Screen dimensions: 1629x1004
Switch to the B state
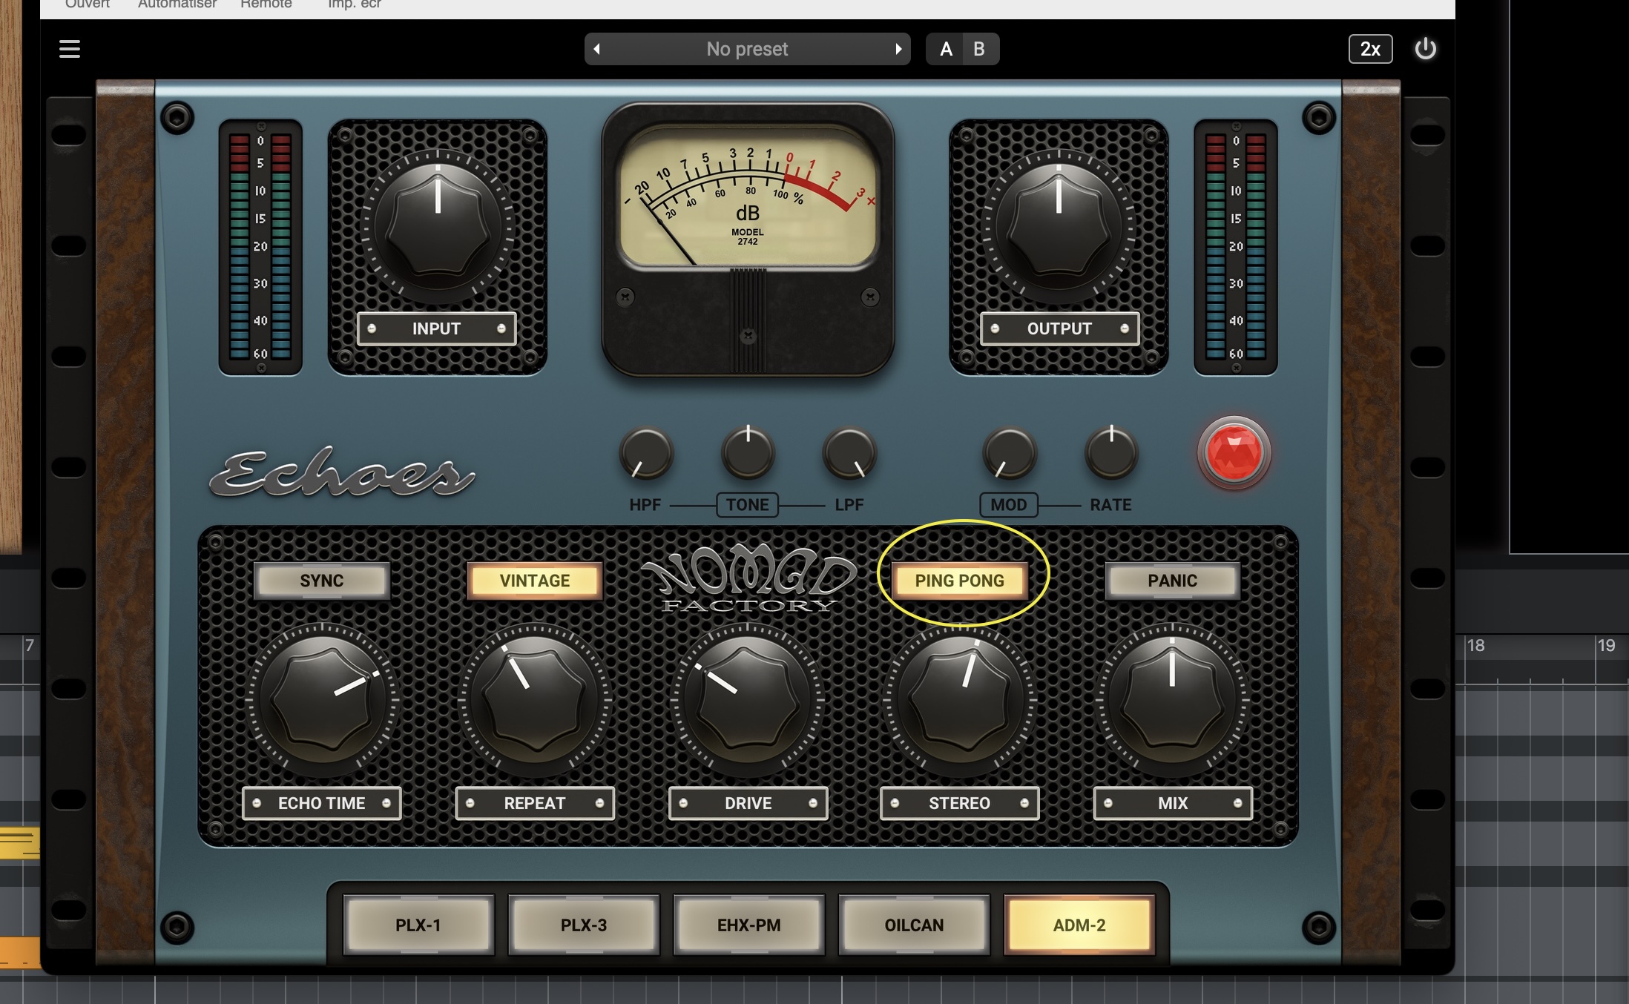(979, 49)
